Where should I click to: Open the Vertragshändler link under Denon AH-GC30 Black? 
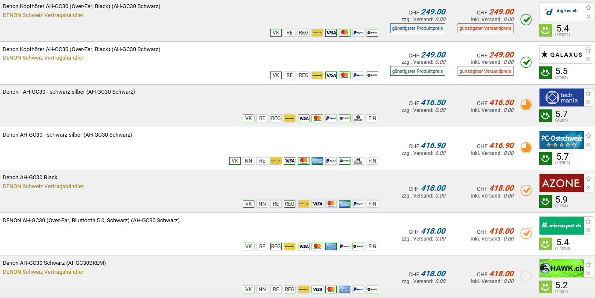(43, 186)
